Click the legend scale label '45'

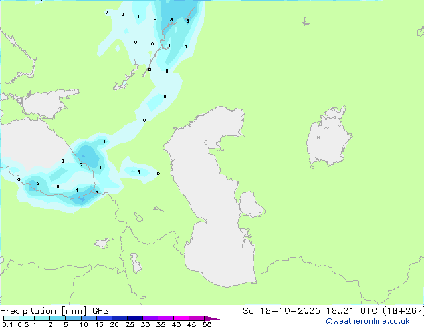coord(191,324)
